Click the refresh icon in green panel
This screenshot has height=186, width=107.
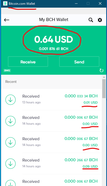point(101,71)
